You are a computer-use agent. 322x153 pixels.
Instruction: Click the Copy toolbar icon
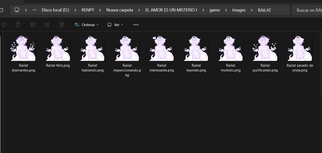point(4,25)
